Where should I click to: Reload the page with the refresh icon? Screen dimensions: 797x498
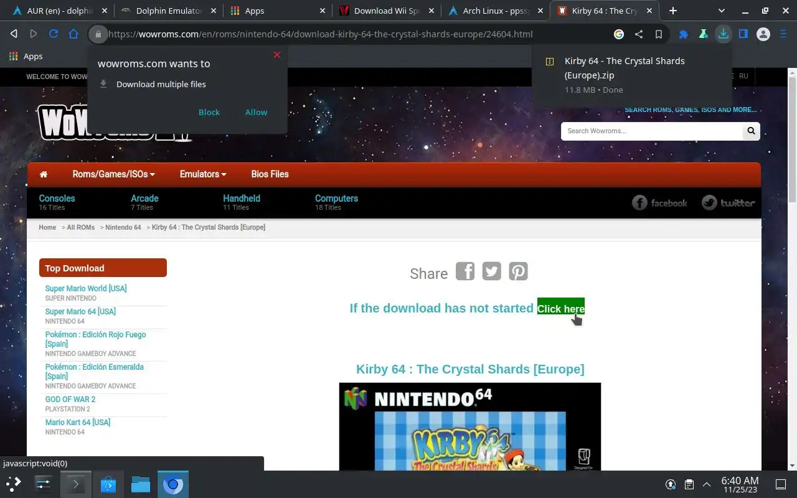[x=54, y=34]
